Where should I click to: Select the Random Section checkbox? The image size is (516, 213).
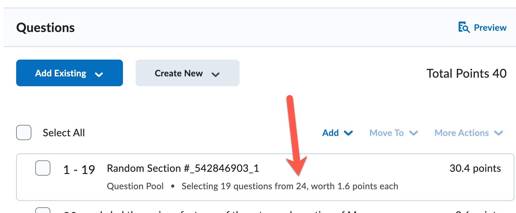(43, 168)
